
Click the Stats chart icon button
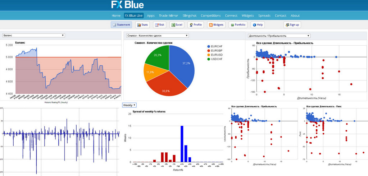(142, 25)
